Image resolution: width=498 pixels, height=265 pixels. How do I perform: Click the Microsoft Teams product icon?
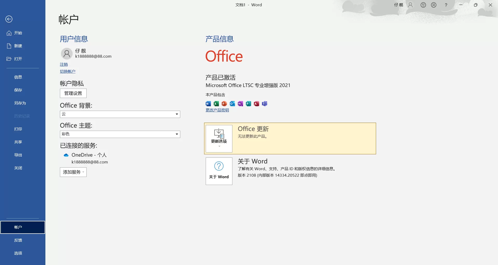coord(265,104)
